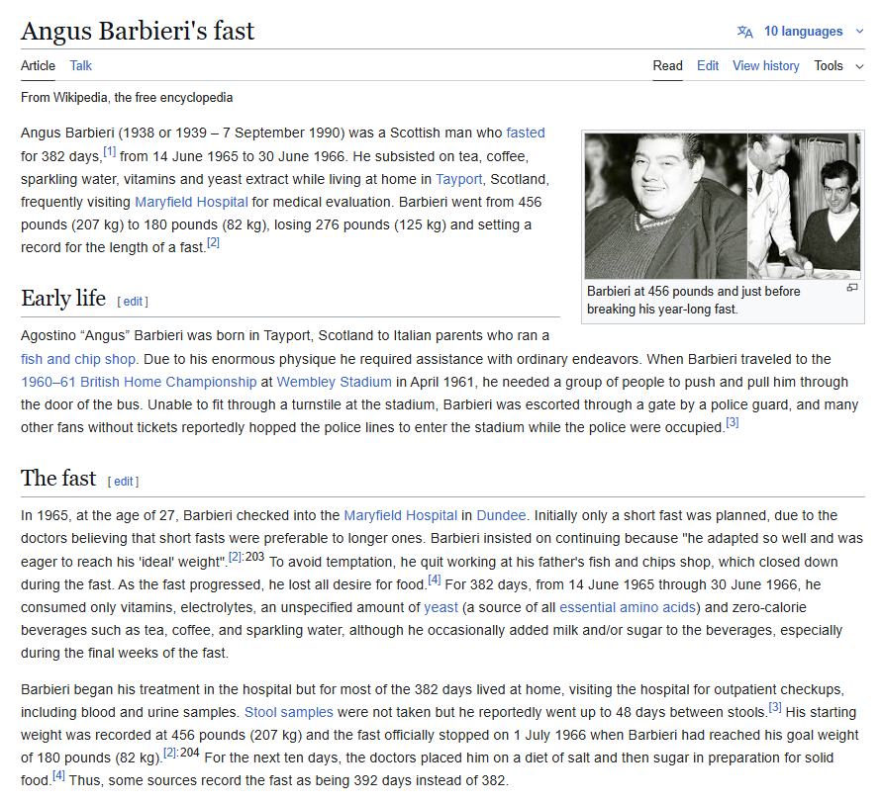The height and width of the screenshot is (802, 882).
Task: Open 1960–61 British Home Championship link
Action: [139, 382]
